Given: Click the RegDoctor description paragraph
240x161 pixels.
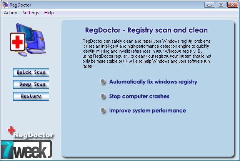Looking at the screenshot, I should pyautogui.click(x=147, y=53).
